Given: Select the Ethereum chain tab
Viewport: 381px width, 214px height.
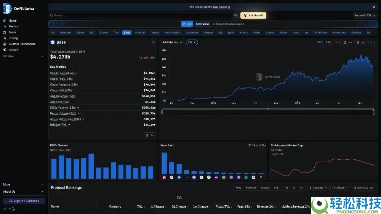Looking at the screenshot, I should (65, 32).
